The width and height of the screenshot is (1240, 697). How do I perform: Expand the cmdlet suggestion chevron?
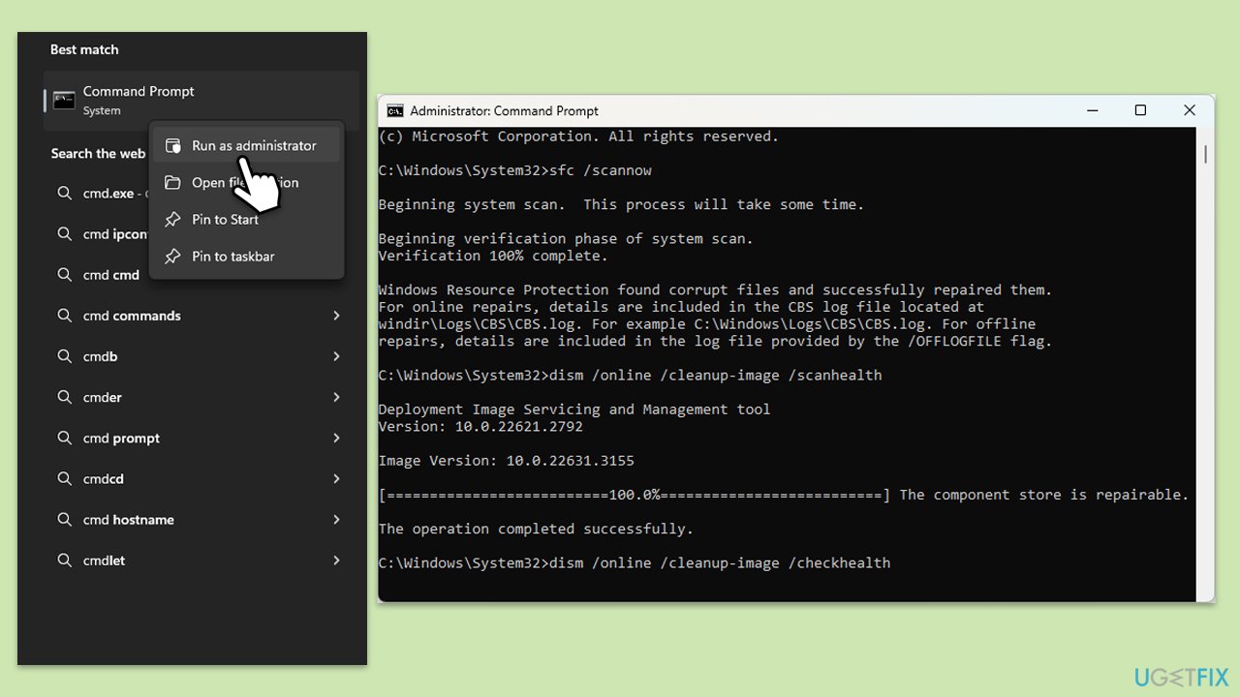click(x=336, y=560)
